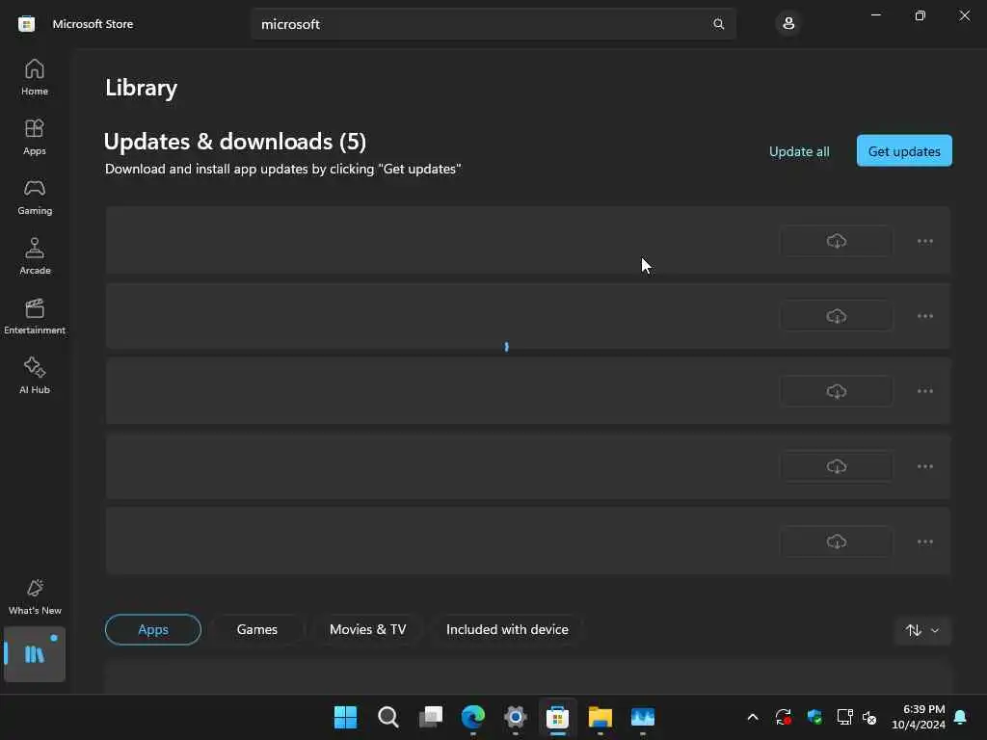
Task: Click the Library page heading
Action: click(141, 88)
